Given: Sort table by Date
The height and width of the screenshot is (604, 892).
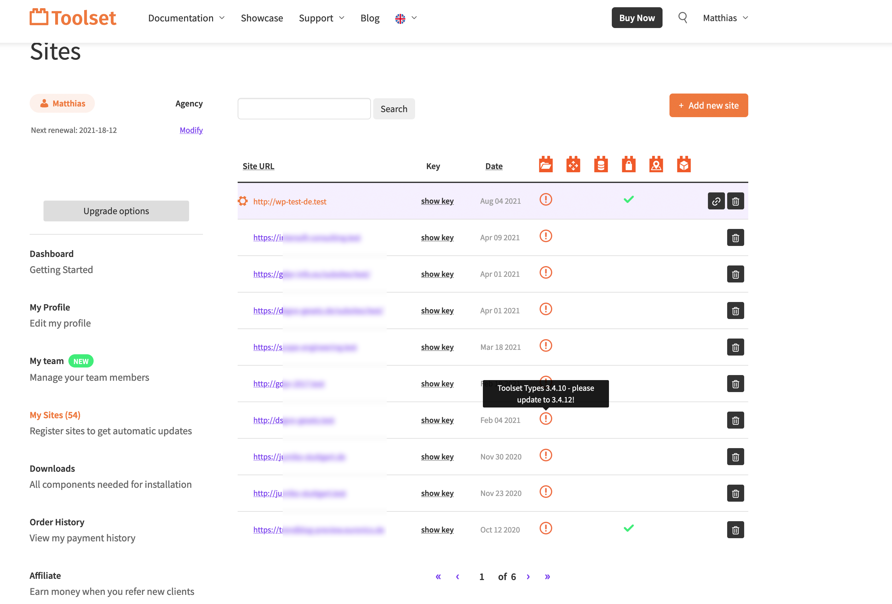Looking at the screenshot, I should pyautogui.click(x=494, y=166).
